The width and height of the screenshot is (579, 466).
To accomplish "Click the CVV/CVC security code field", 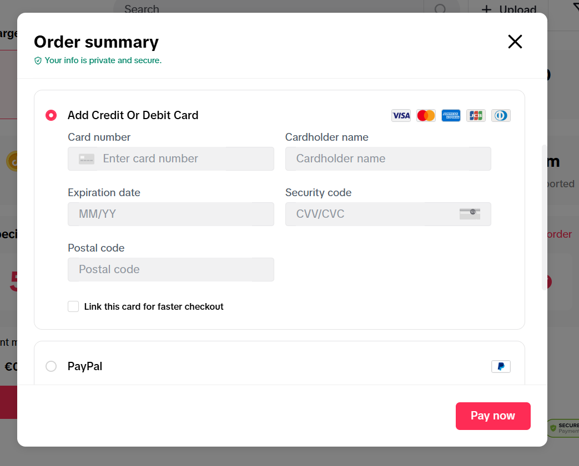I will [366, 214].
